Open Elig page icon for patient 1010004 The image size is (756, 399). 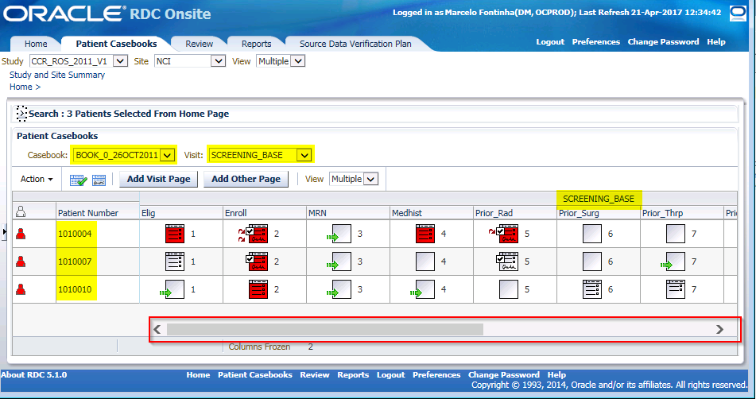click(x=175, y=234)
